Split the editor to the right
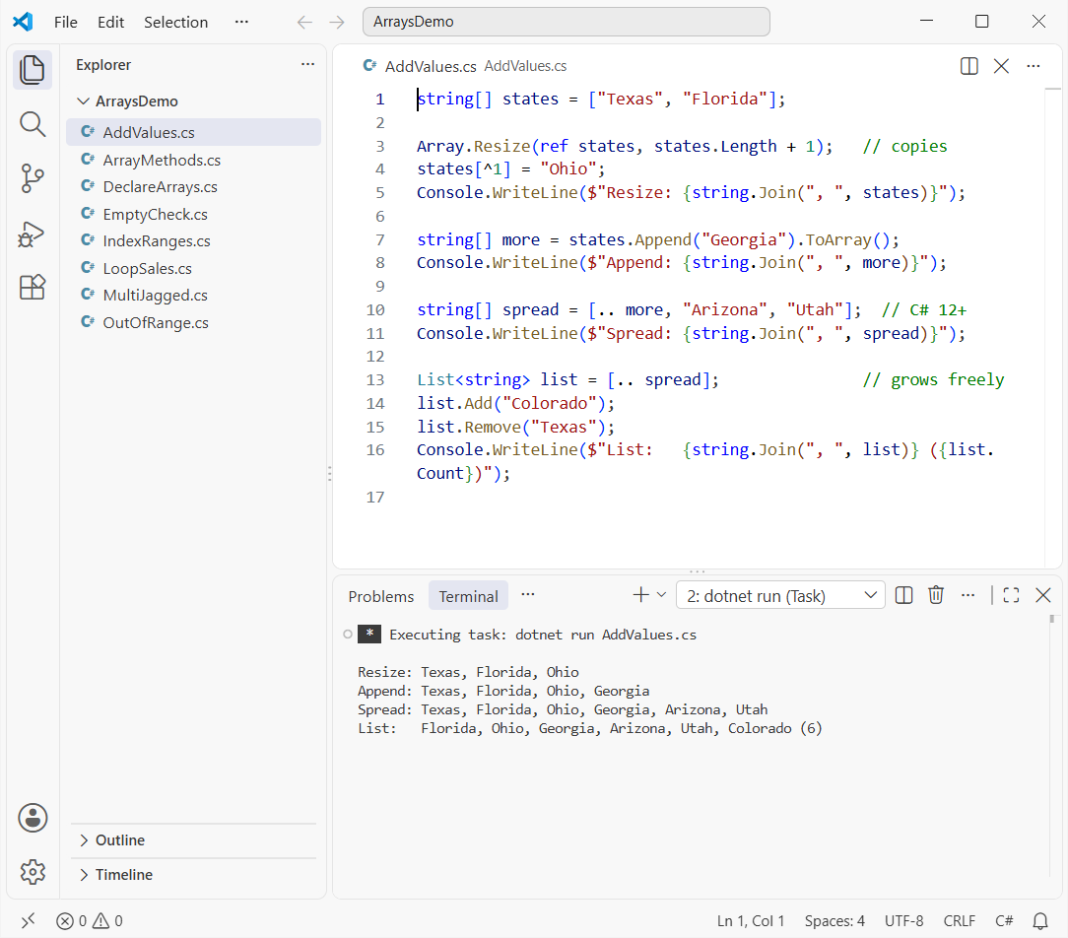The width and height of the screenshot is (1068, 938). [x=969, y=66]
